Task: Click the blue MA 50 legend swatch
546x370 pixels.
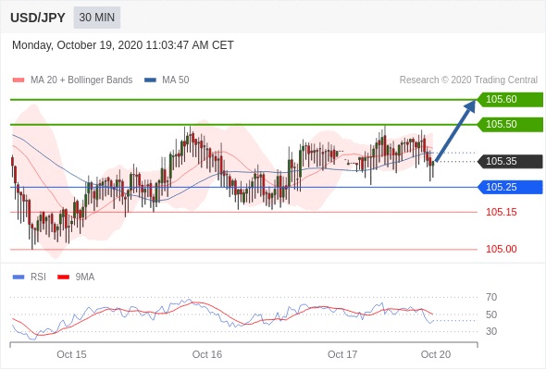Action: (x=150, y=80)
